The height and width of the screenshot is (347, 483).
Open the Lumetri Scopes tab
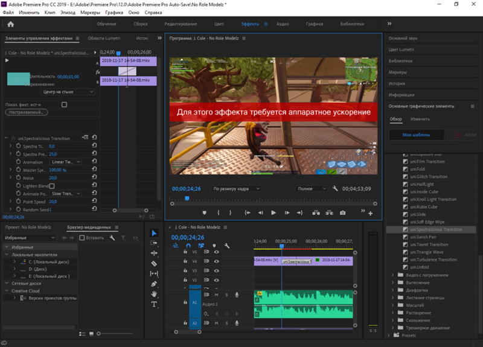pos(104,38)
